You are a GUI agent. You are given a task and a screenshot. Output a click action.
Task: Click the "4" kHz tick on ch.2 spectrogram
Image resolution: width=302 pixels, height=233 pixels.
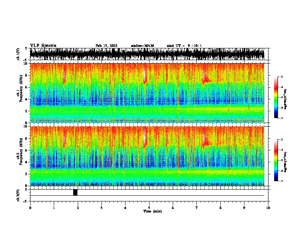(x=26, y=162)
